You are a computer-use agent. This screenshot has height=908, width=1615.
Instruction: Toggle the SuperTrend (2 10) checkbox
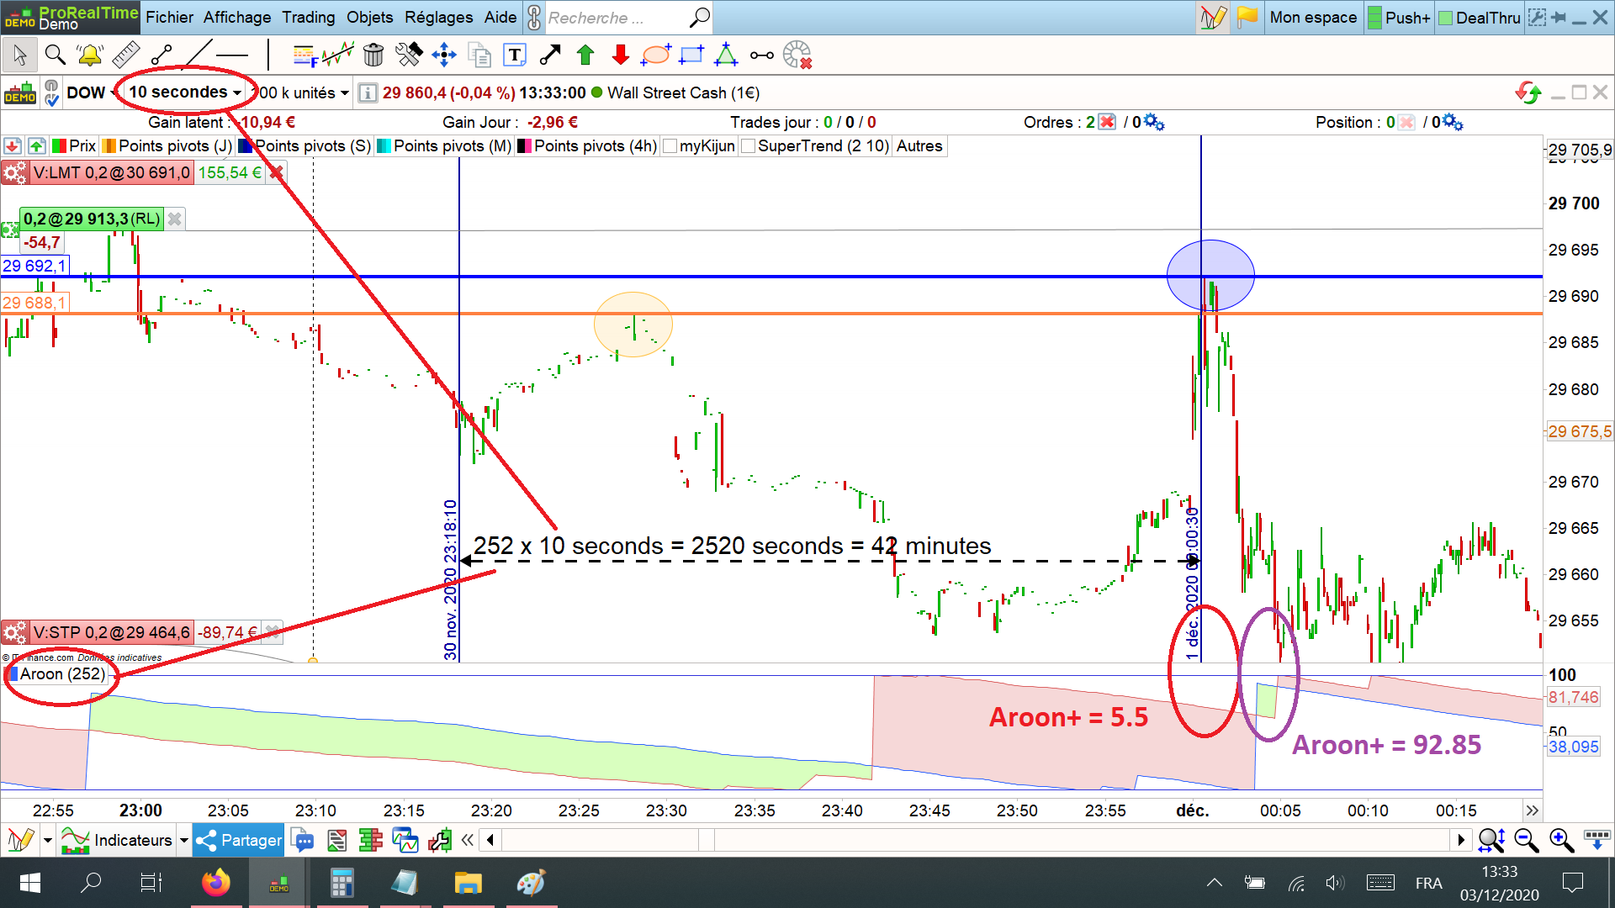click(749, 146)
